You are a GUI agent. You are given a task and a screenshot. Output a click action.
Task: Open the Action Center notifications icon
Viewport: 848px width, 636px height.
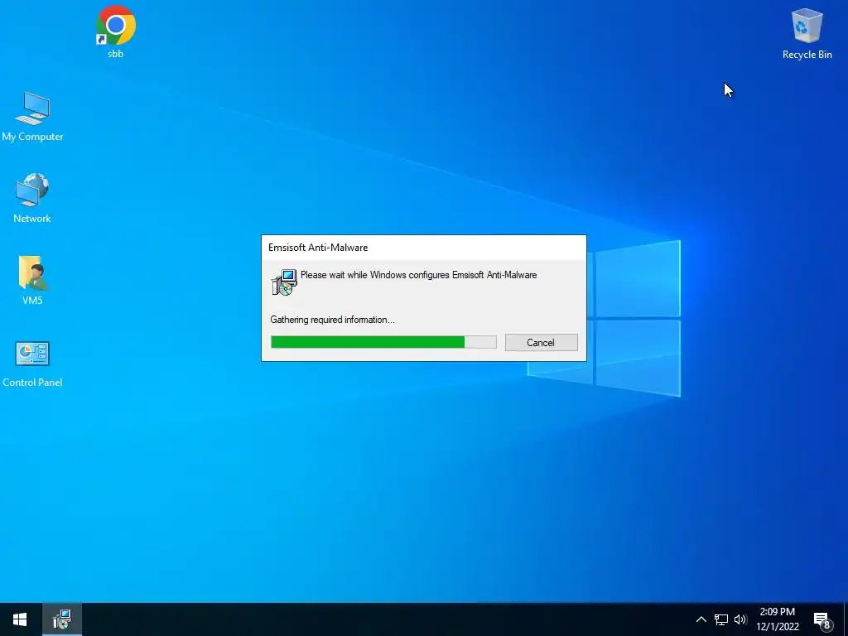pos(822,620)
